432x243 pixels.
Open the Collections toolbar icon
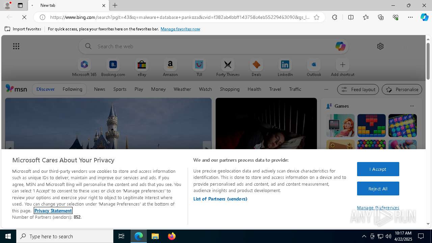point(381,17)
